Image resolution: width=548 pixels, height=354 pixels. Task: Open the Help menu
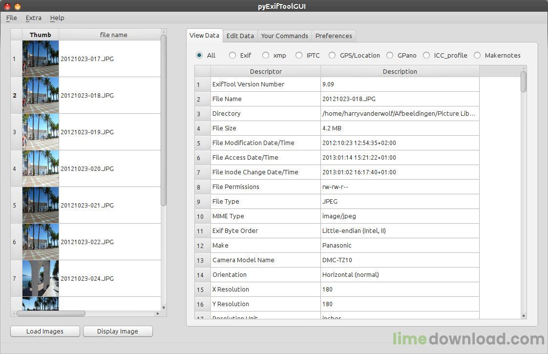(x=57, y=18)
